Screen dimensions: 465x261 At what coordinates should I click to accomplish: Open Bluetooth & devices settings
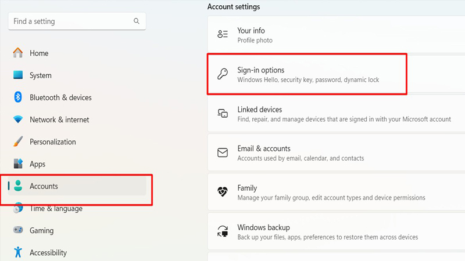click(x=77, y=97)
